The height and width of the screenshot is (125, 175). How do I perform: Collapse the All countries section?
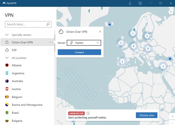tap(7, 58)
